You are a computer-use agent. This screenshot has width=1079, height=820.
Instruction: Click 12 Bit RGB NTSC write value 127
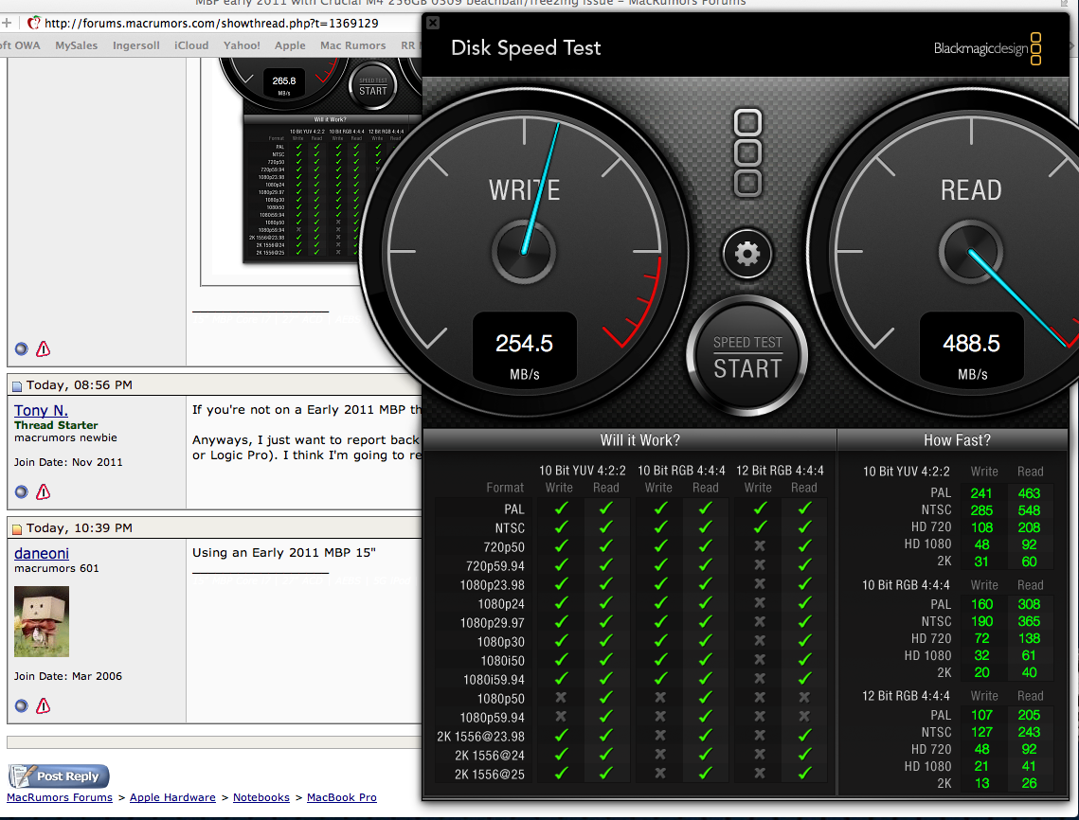(981, 732)
